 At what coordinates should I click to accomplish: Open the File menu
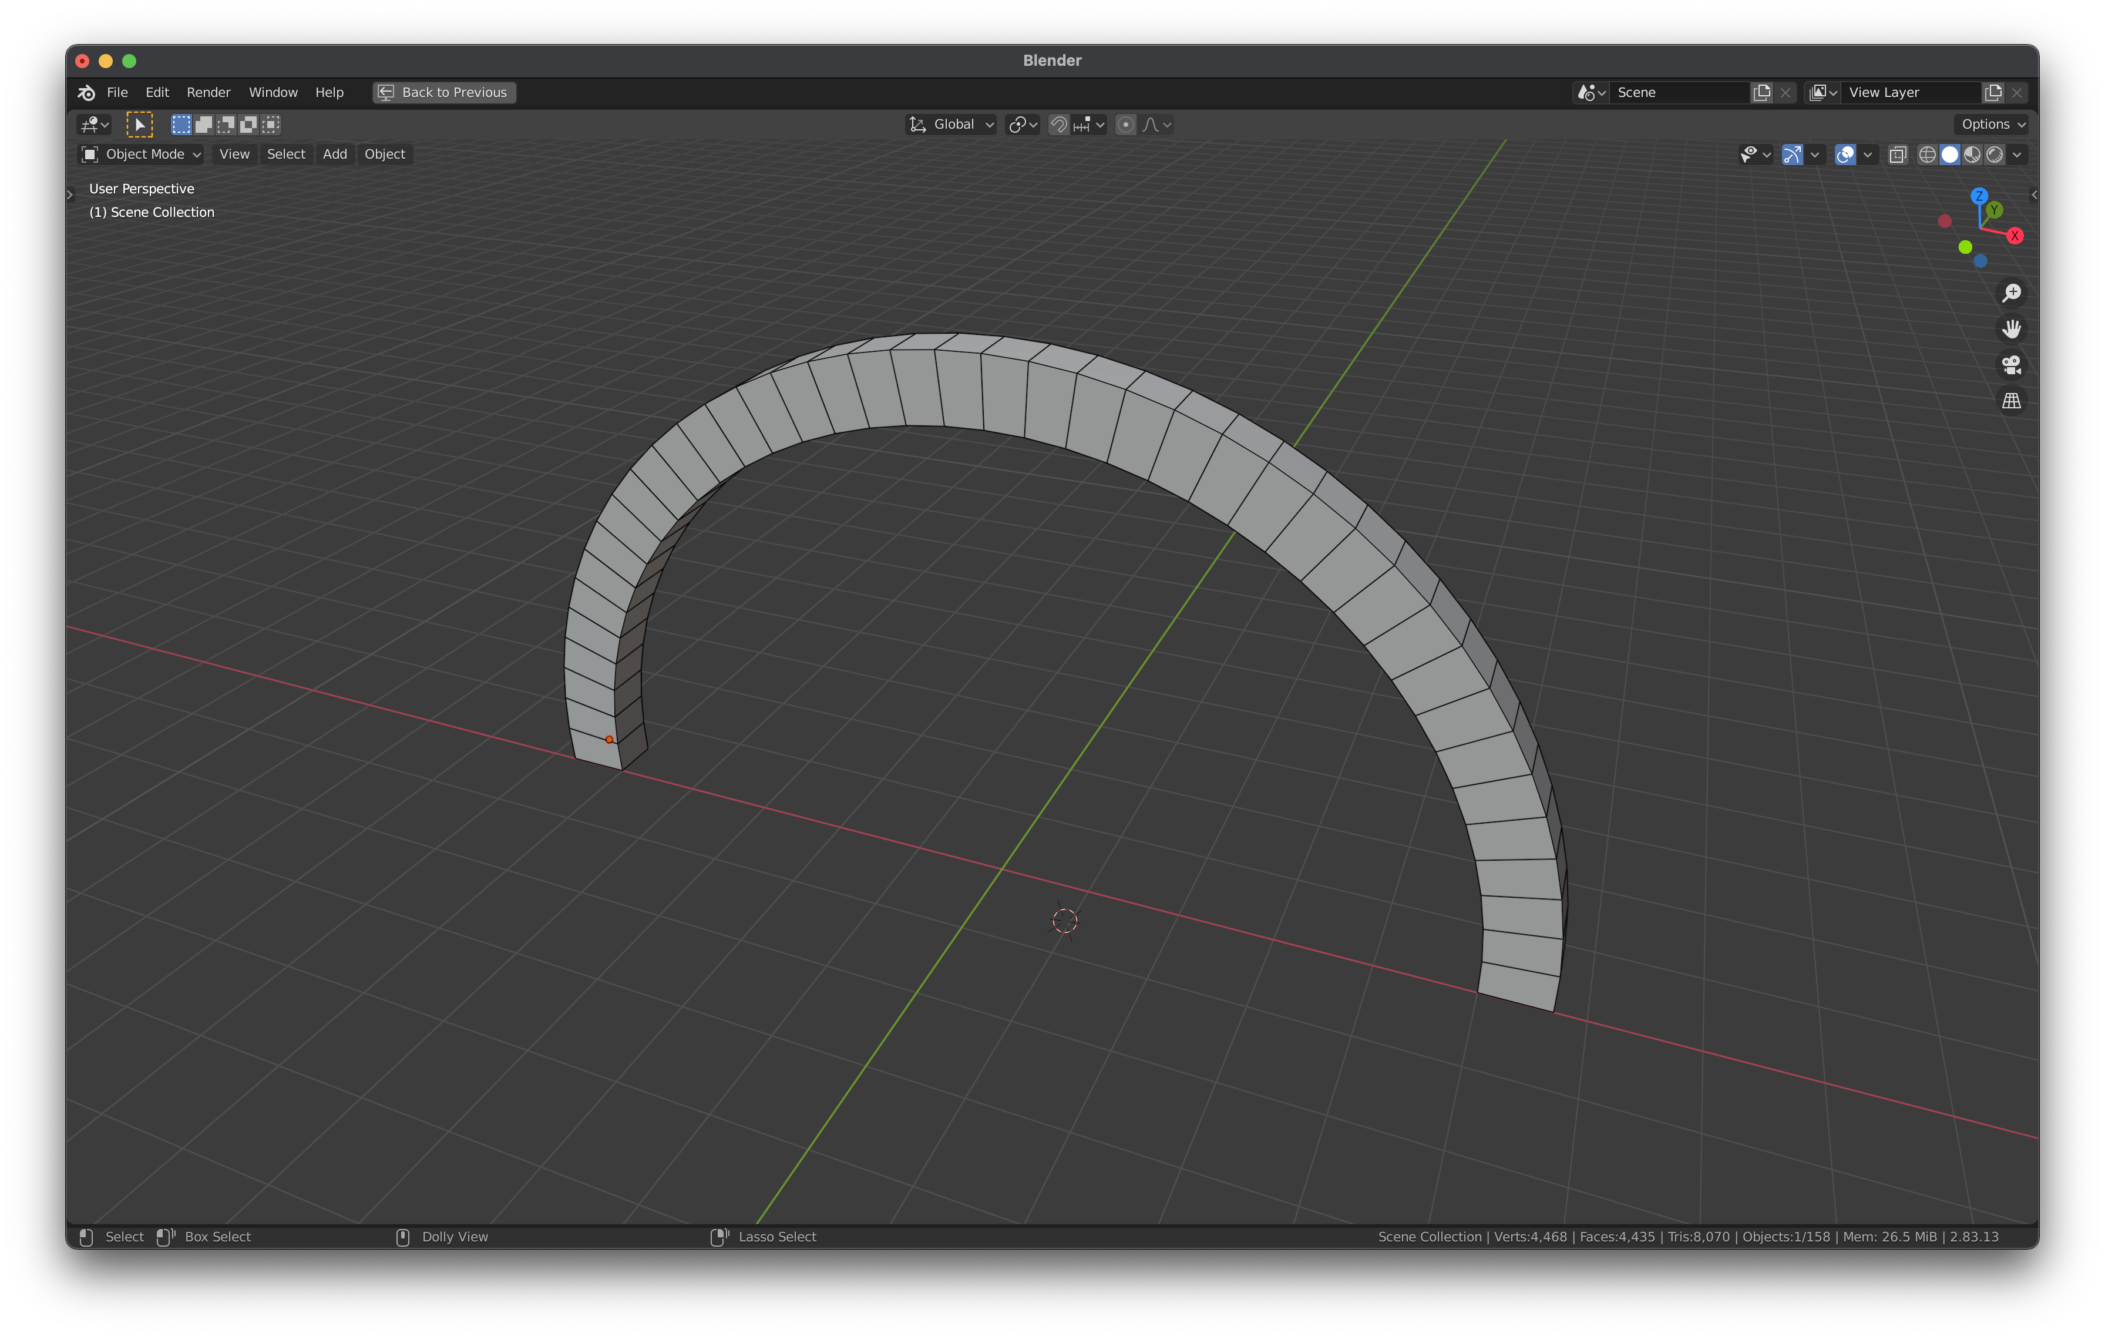[x=117, y=93]
